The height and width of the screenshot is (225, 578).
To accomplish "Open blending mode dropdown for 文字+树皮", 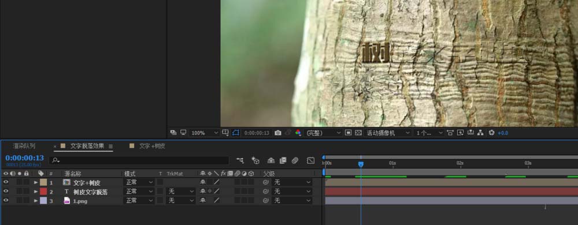I will [x=139, y=182].
